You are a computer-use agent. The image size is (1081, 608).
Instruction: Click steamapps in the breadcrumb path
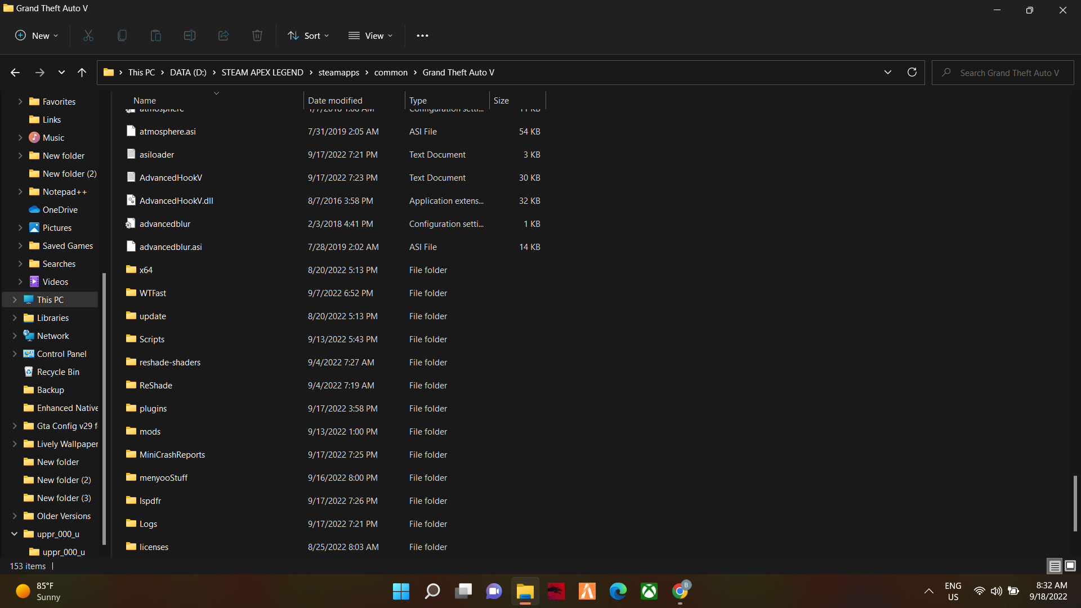pyautogui.click(x=338, y=73)
